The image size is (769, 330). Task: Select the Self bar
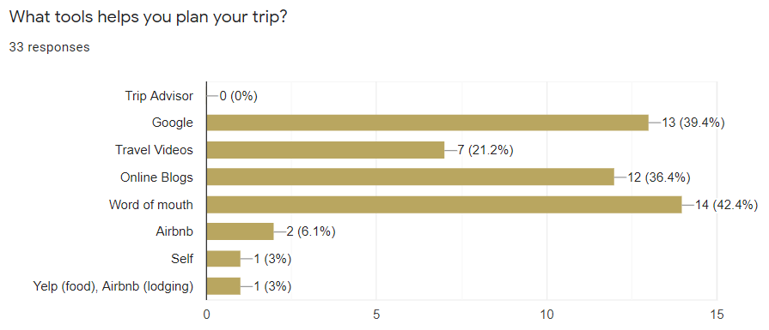pyautogui.click(x=223, y=259)
